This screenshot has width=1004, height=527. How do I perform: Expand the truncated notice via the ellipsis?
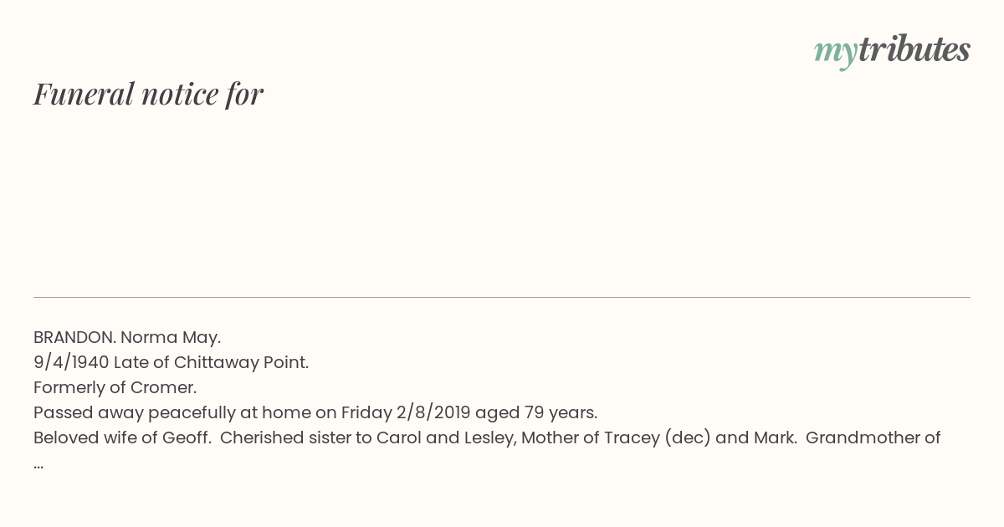point(38,465)
